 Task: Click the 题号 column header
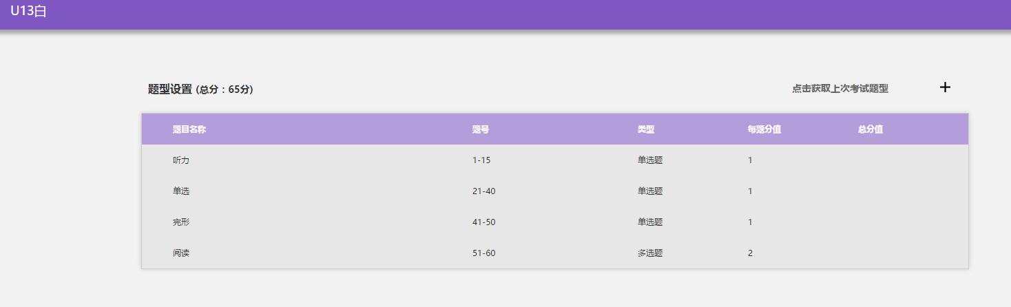(x=481, y=129)
